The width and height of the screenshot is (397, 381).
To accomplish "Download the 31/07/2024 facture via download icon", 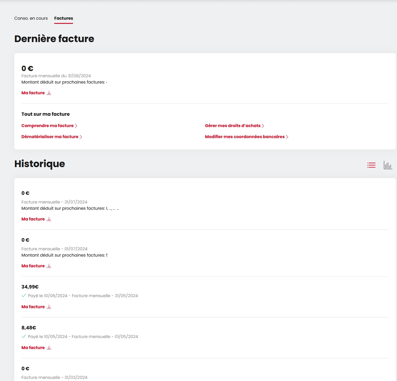I will click(x=49, y=219).
